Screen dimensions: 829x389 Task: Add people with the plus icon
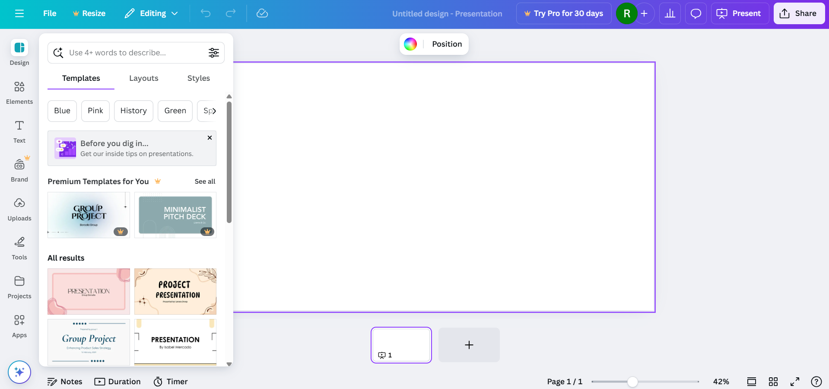(644, 13)
